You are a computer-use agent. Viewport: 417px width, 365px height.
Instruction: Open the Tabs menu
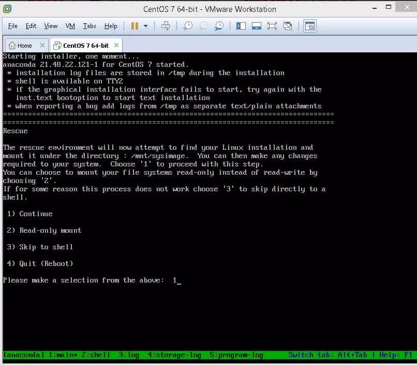[90, 26]
